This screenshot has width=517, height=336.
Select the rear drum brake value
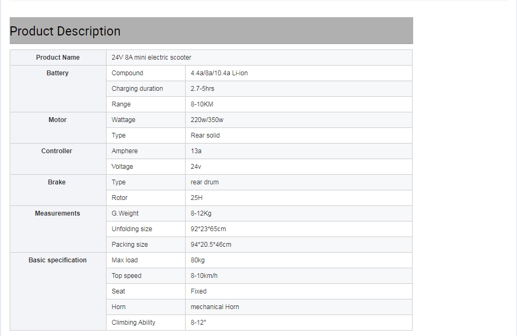[204, 182]
